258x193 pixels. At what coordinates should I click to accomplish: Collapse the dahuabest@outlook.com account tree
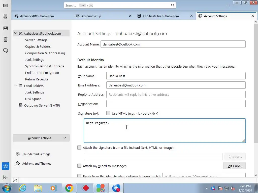pos(16,33)
